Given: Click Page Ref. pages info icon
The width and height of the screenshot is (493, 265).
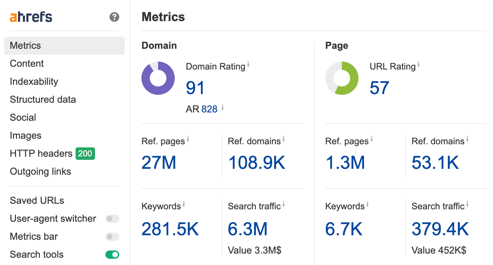Looking at the screenshot, I should [372, 139].
